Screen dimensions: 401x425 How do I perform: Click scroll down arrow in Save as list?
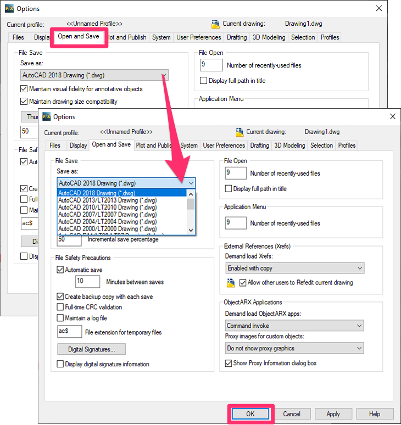click(191, 231)
